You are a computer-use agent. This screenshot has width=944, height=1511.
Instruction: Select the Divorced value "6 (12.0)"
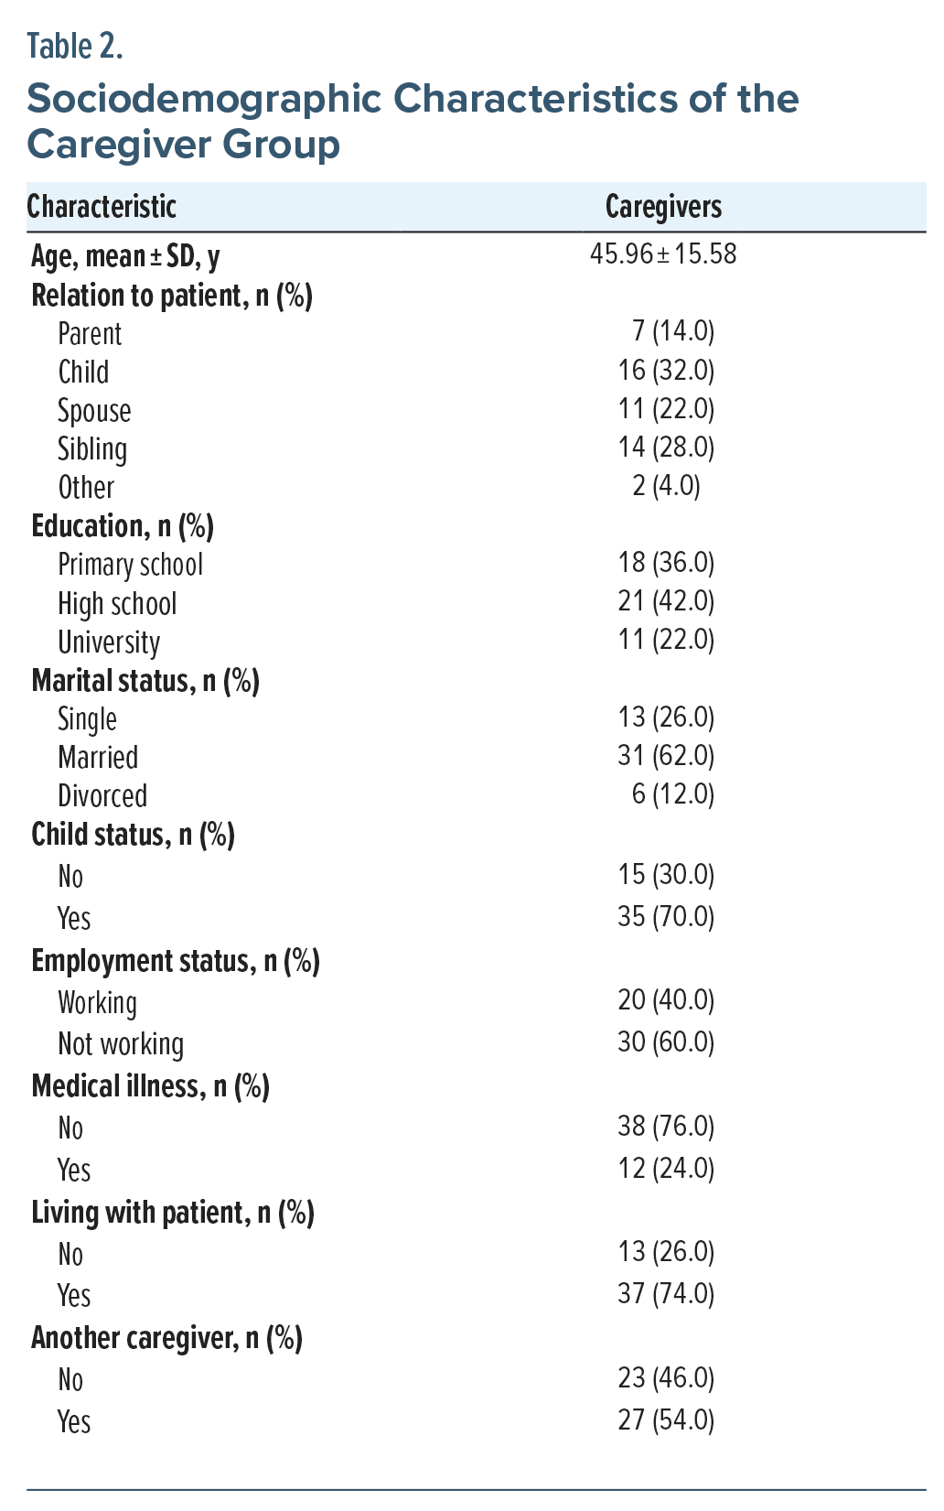672,793
